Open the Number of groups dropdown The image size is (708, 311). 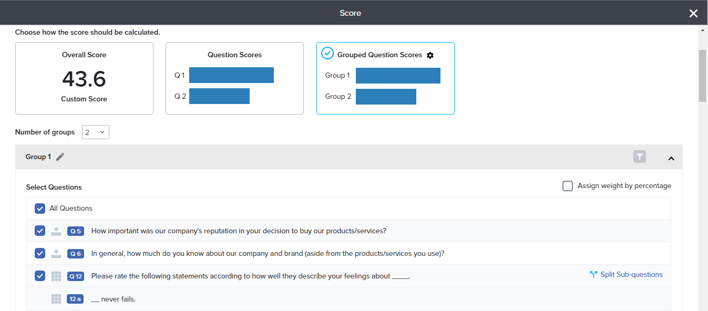96,132
